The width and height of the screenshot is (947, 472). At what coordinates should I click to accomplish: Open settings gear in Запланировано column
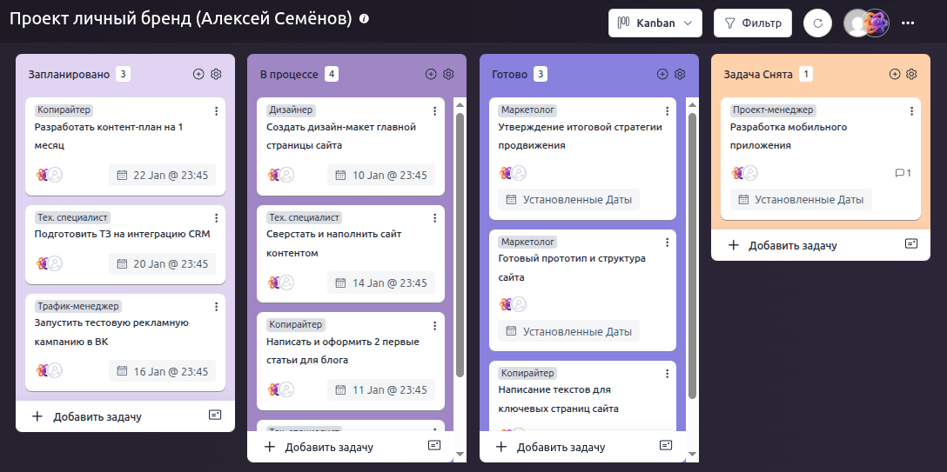point(217,75)
